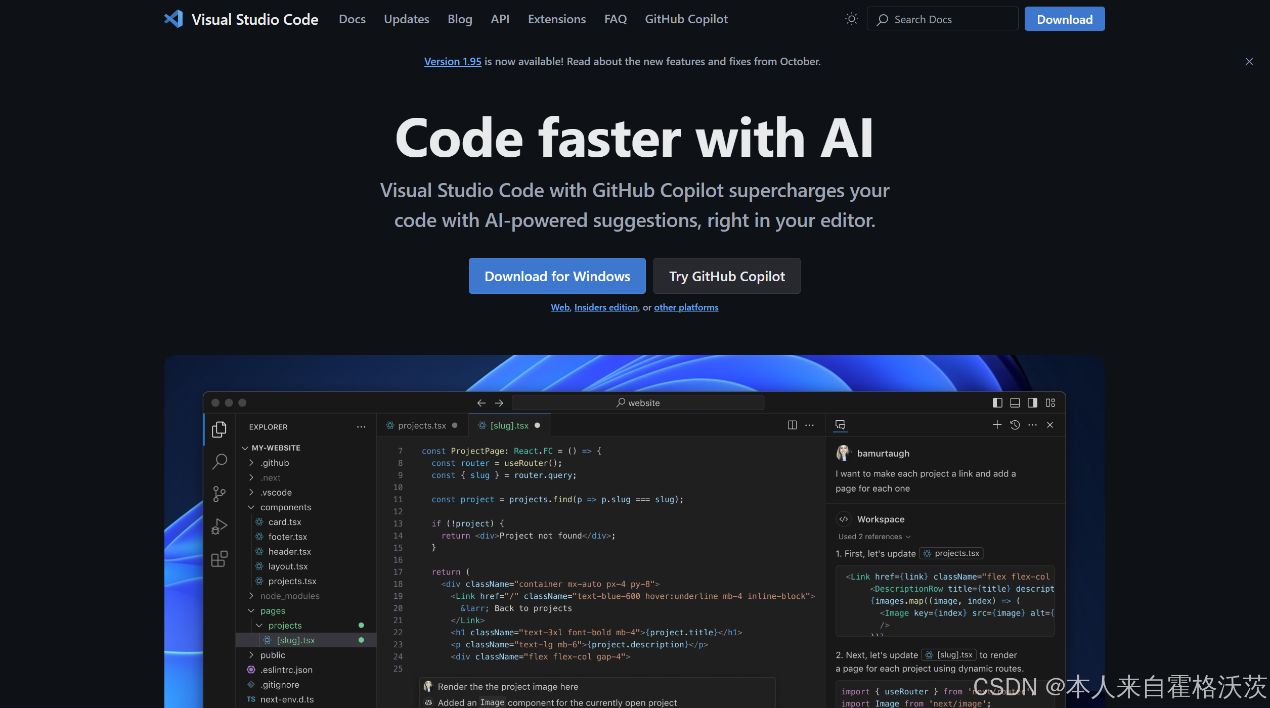Toggle the primary sidebar layout icon
This screenshot has height=708, width=1270.
[x=997, y=403]
